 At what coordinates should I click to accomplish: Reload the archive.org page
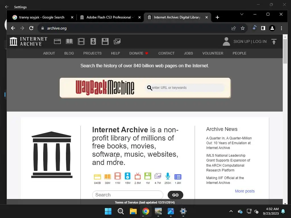(x=31, y=28)
